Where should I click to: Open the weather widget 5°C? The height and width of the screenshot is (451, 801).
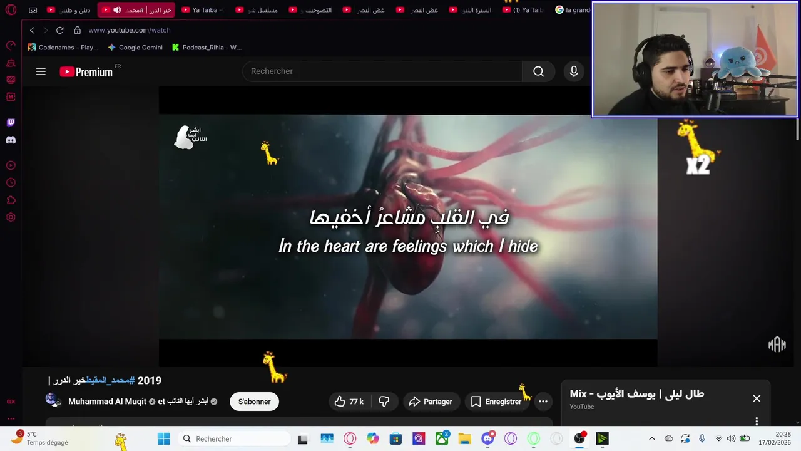[39, 438]
